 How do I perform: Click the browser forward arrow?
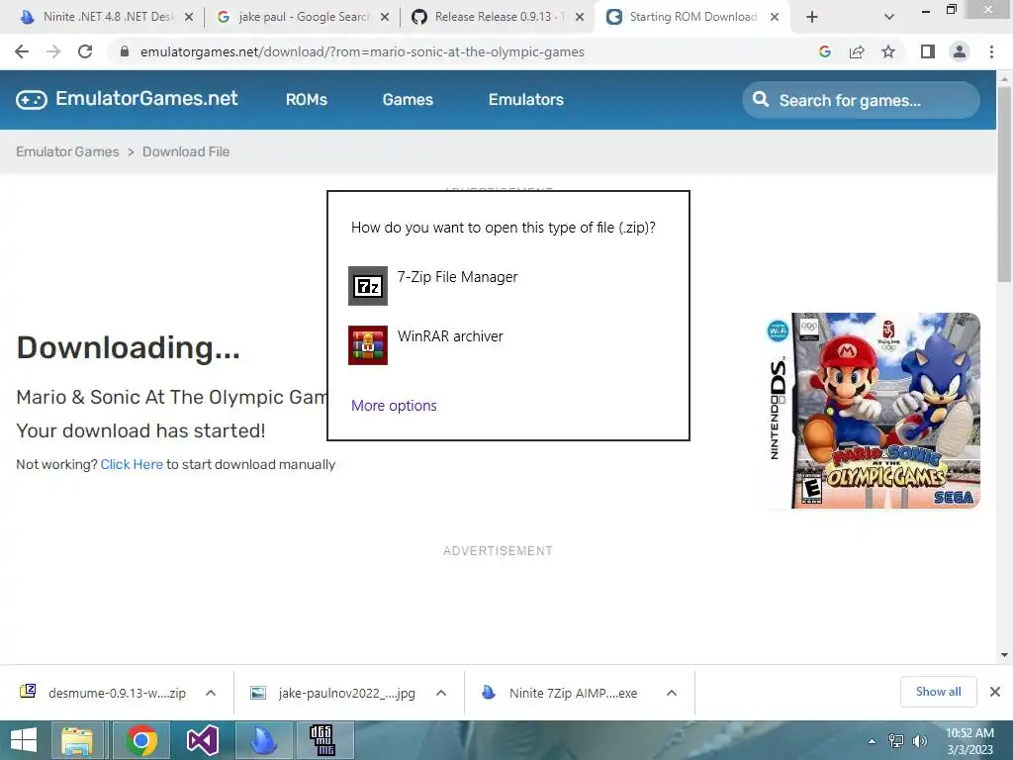tap(53, 51)
